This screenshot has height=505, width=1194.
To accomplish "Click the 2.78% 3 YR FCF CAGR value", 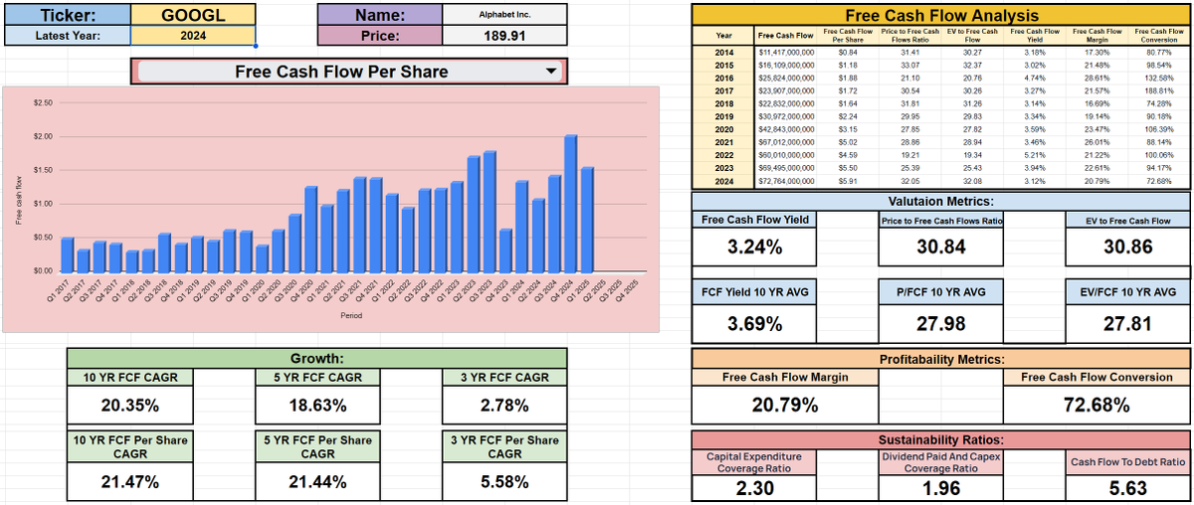I will (x=504, y=405).
